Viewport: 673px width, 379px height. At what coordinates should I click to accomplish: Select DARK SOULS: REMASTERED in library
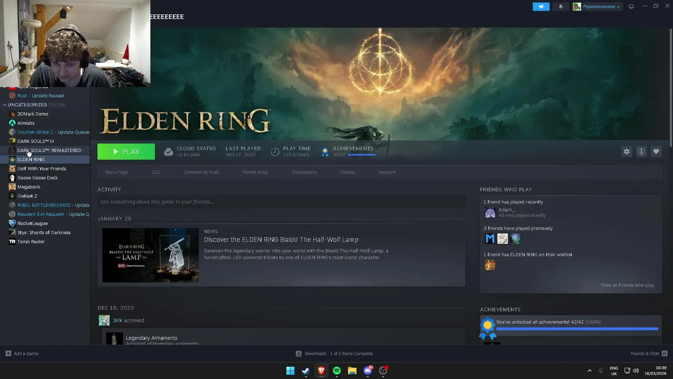tap(45, 151)
